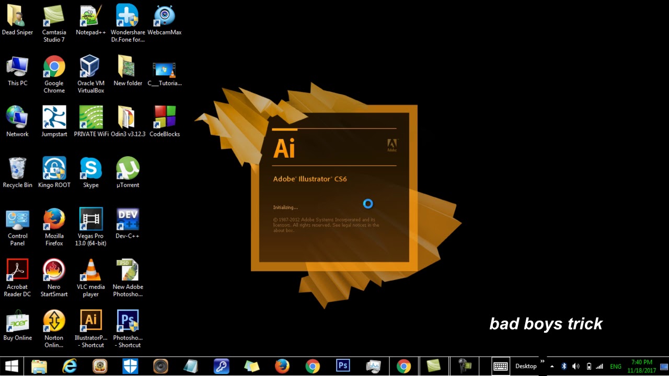Open Bluetooth tray icon

pyautogui.click(x=564, y=367)
